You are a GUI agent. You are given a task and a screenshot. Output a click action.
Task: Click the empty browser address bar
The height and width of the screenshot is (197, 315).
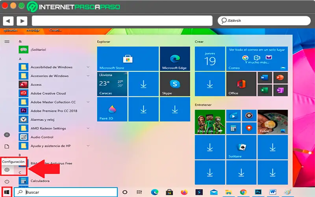[122, 21]
